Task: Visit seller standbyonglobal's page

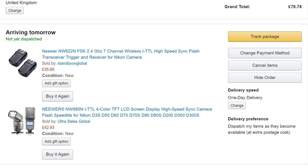Action: [x=72, y=63]
